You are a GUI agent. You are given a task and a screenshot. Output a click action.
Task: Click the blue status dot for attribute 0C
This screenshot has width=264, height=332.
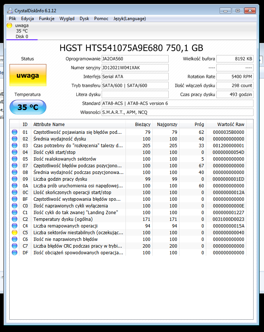[15, 193]
